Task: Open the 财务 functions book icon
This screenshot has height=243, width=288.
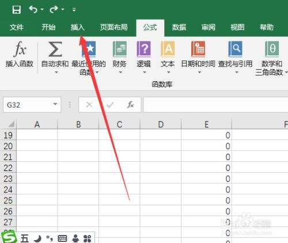Action: tap(120, 49)
